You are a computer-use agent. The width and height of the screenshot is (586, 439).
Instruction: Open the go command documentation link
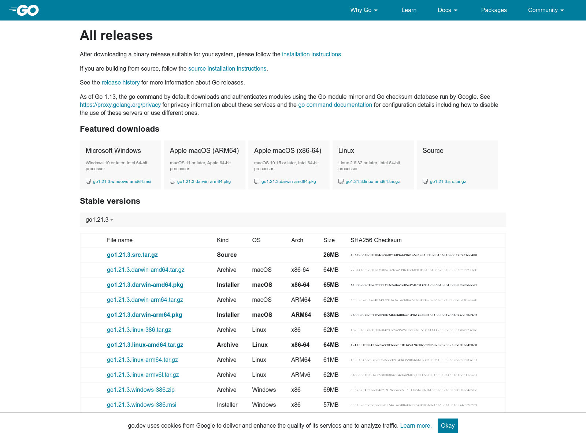335,105
